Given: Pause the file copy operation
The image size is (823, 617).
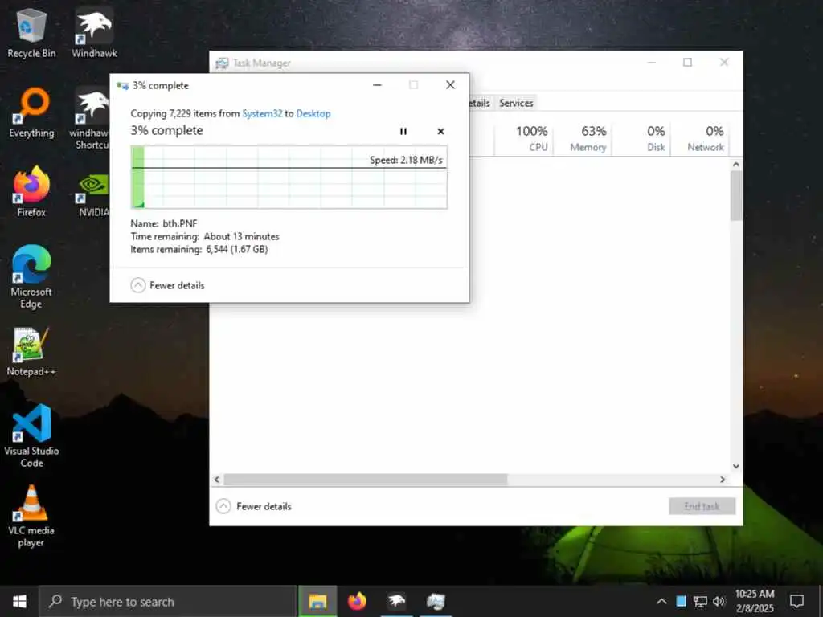Looking at the screenshot, I should [403, 131].
